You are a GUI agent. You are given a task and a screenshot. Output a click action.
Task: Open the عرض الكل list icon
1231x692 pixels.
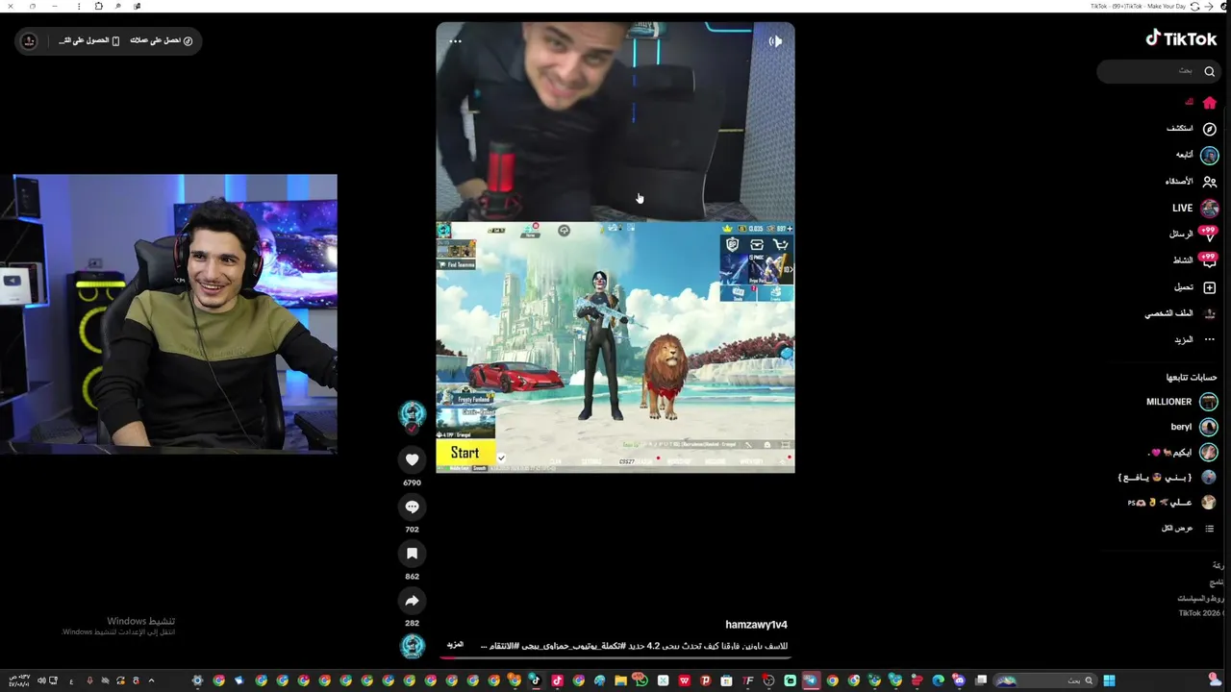[x=1209, y=528]
